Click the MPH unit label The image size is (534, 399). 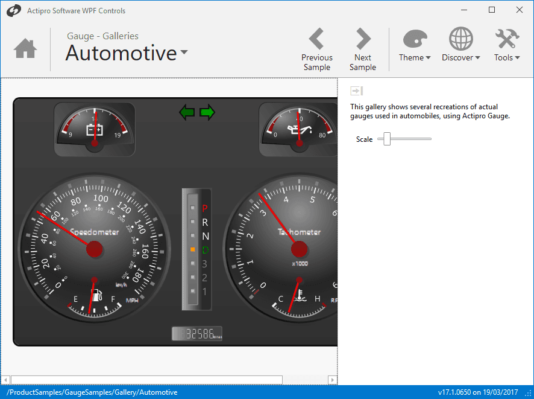tap(132, 301)
